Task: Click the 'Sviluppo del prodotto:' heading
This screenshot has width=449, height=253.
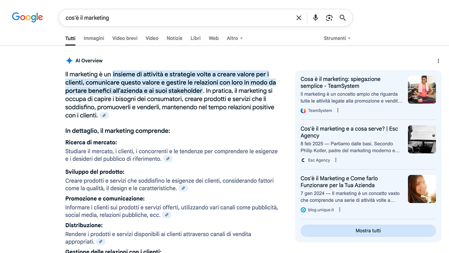Action: point(95,172)
